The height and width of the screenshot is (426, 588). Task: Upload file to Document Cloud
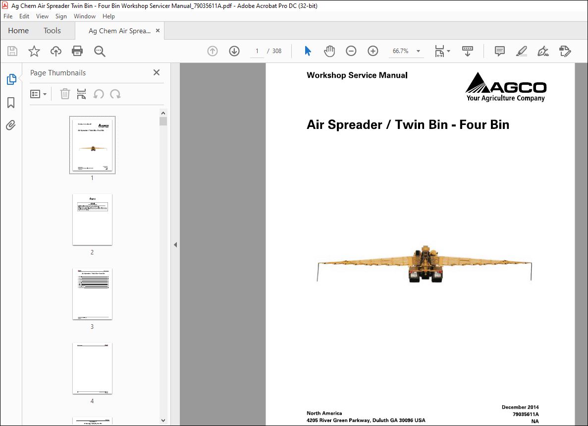coord(56,51)
